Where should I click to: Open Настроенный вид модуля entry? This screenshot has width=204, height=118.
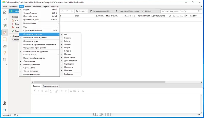coord(39,58)
